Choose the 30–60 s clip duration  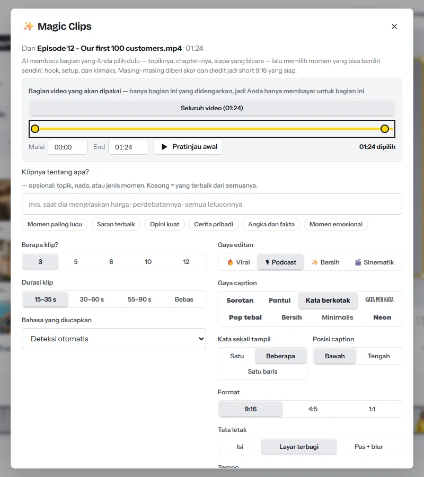point(92,299)
